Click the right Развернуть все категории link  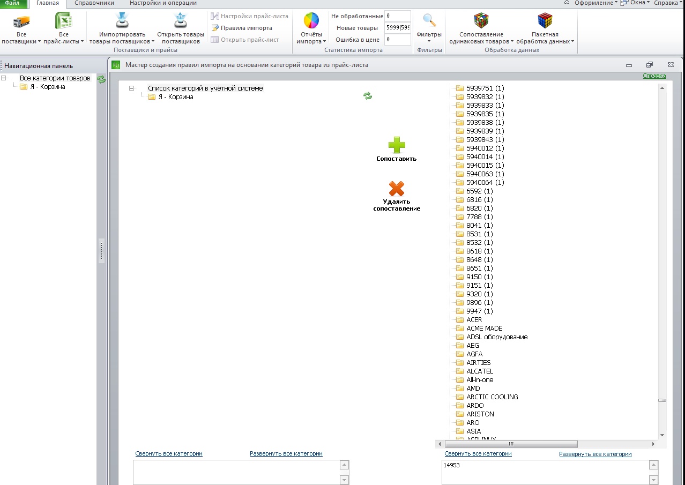(595, 454)
